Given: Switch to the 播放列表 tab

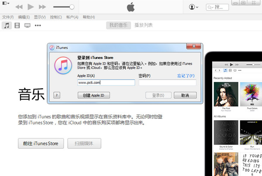Looking at the screenshot, I should (144, 25).
